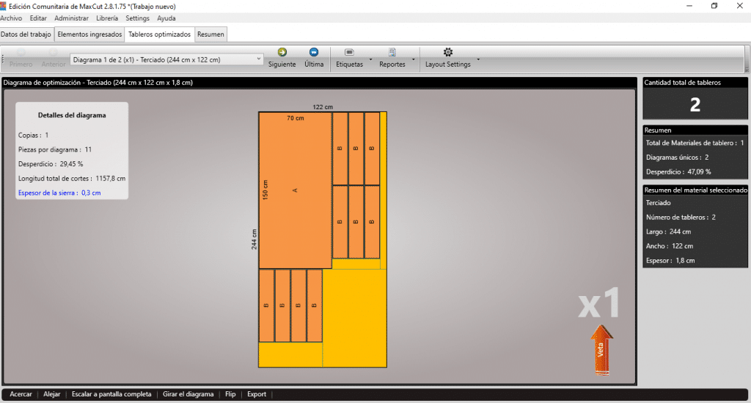Click the Siguiente green arrow icon
This screenshot has width=751, height=403.
(282, 52)
